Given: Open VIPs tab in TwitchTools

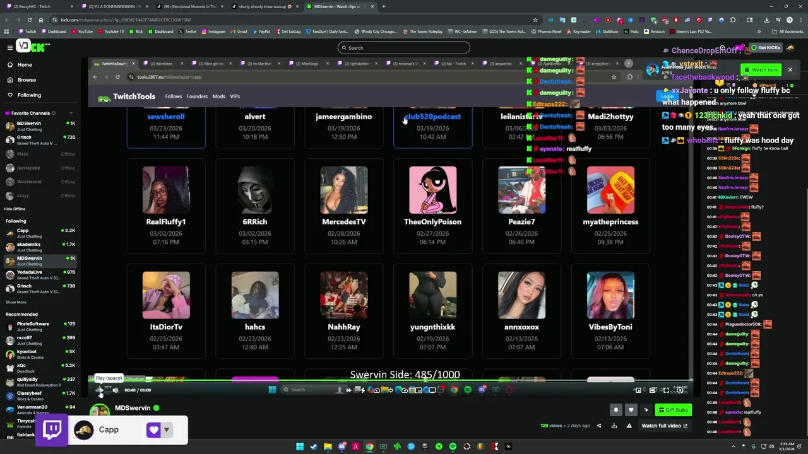Looking at the screenshot, I should pos(235,96).
